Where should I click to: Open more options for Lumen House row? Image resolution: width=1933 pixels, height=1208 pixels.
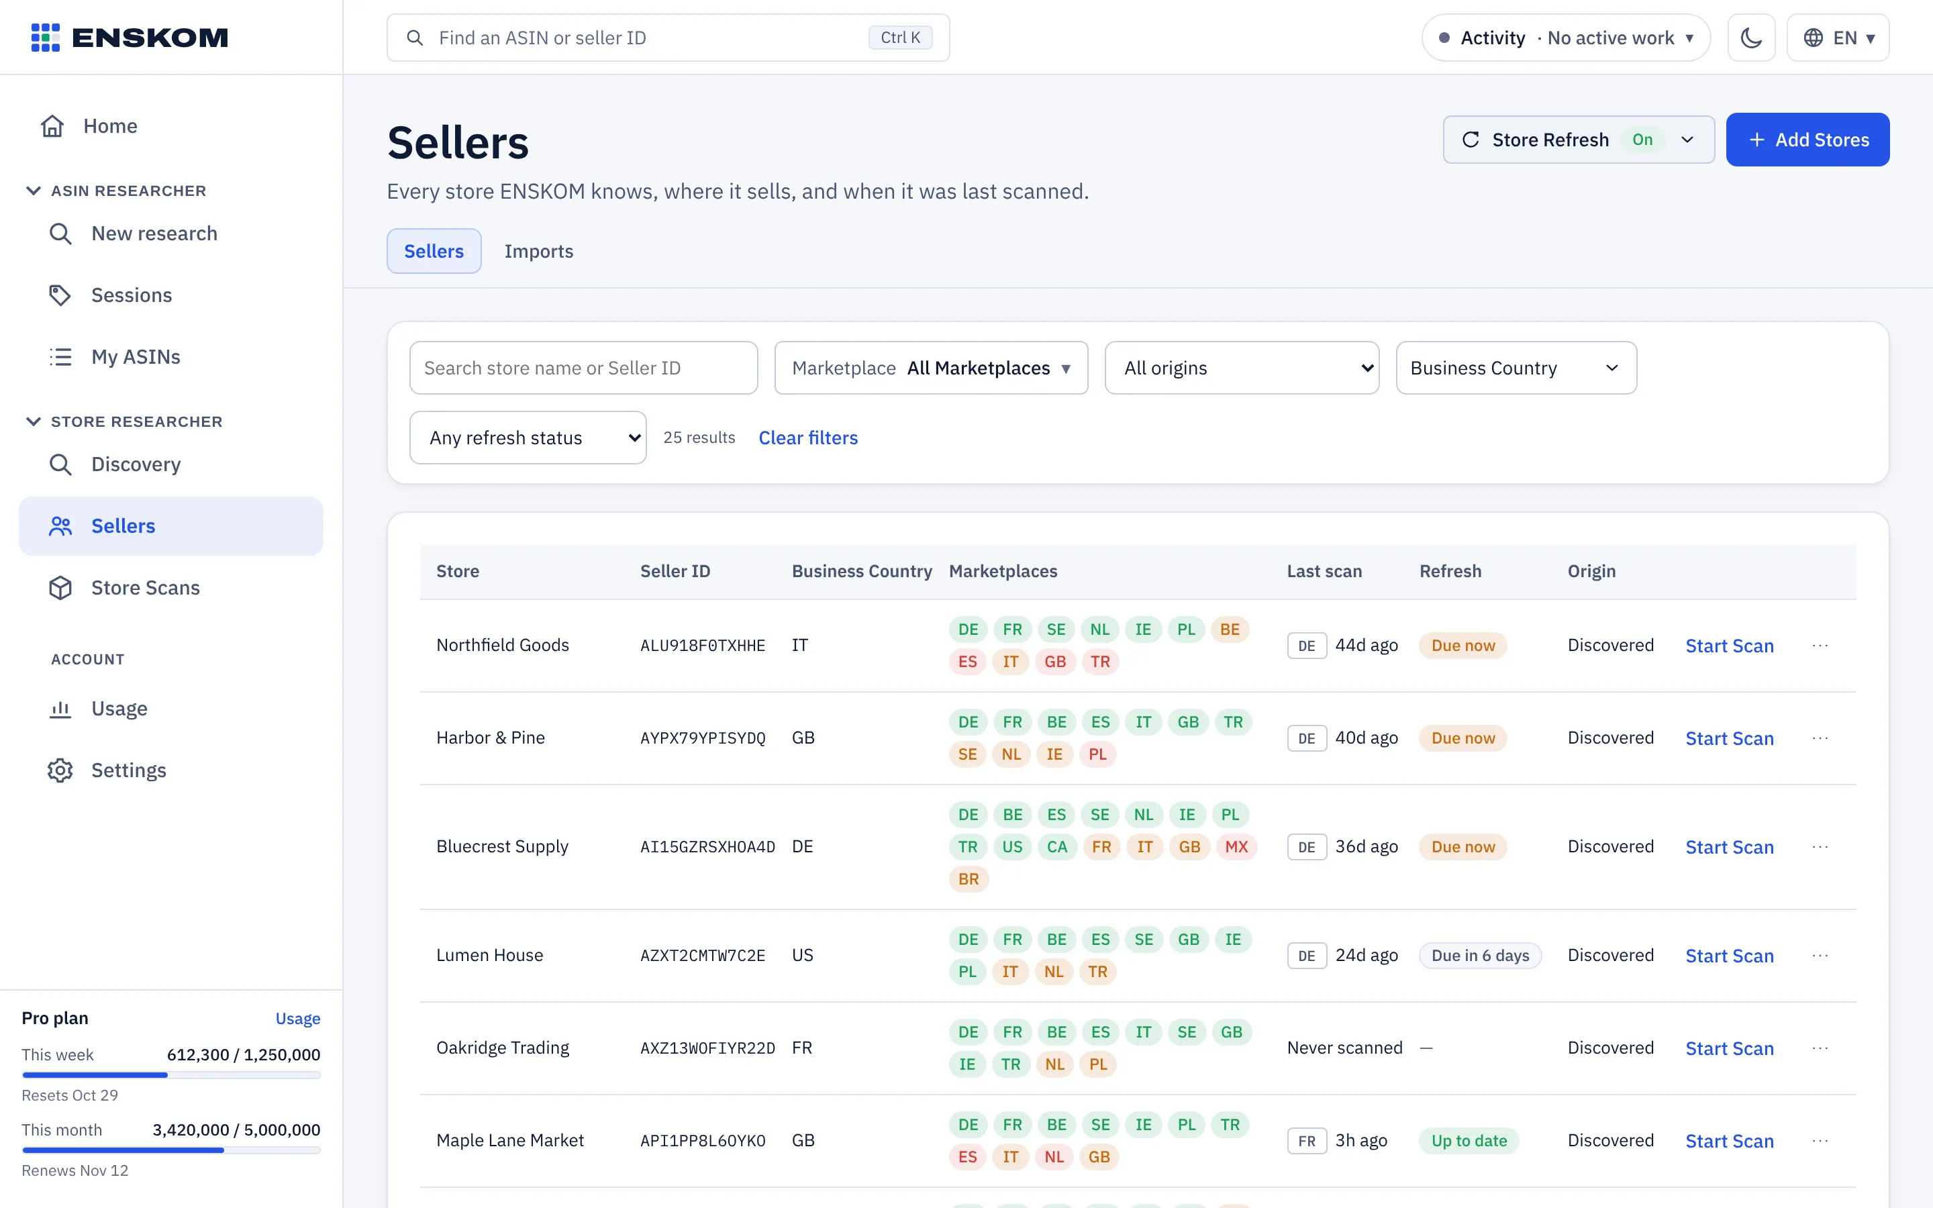click(x=1820, y=956)
